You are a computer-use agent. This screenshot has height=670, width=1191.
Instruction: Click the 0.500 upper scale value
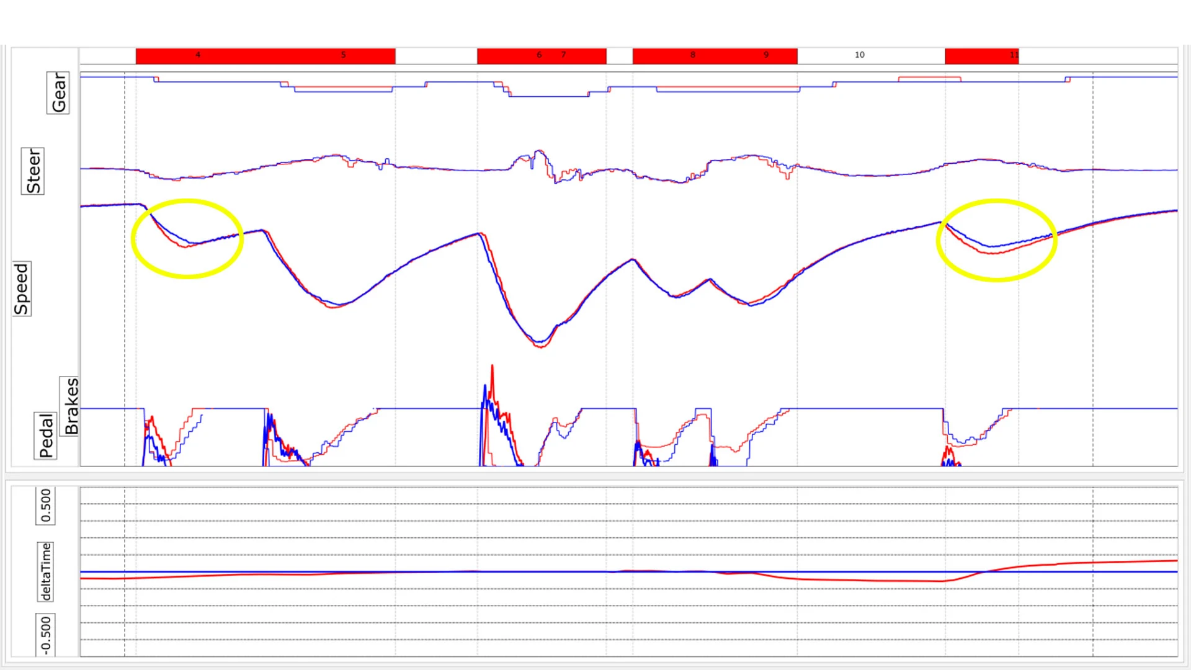click(46, 505)
